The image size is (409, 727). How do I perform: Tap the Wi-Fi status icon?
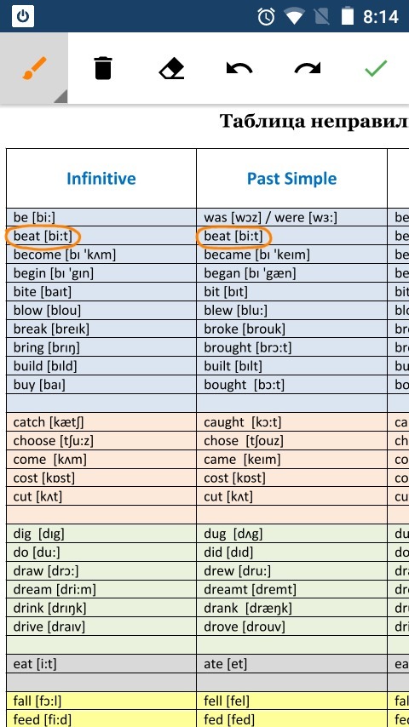pos(294,17)
